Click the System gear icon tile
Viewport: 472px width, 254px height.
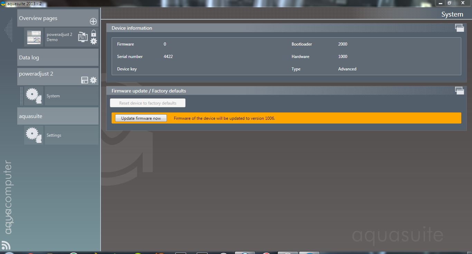34,96
